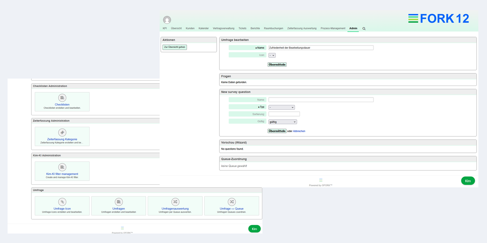The image size is (487, 243).
Task: Open the user avatar profile picture
Action: (167, 20)
